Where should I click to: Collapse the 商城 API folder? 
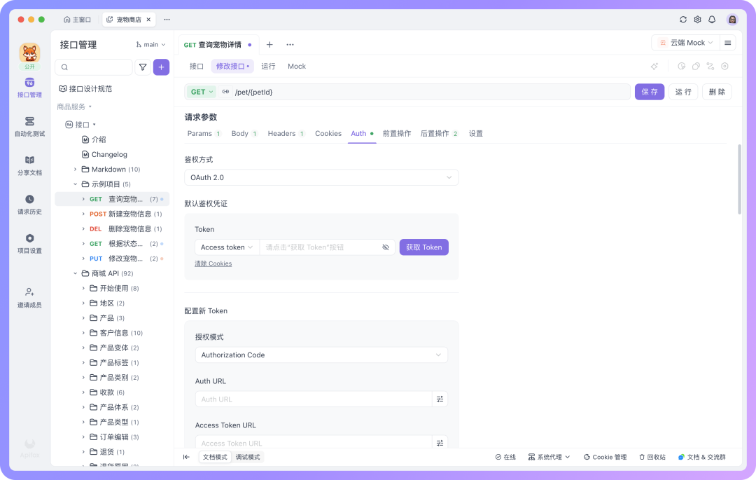click(75, 273)
